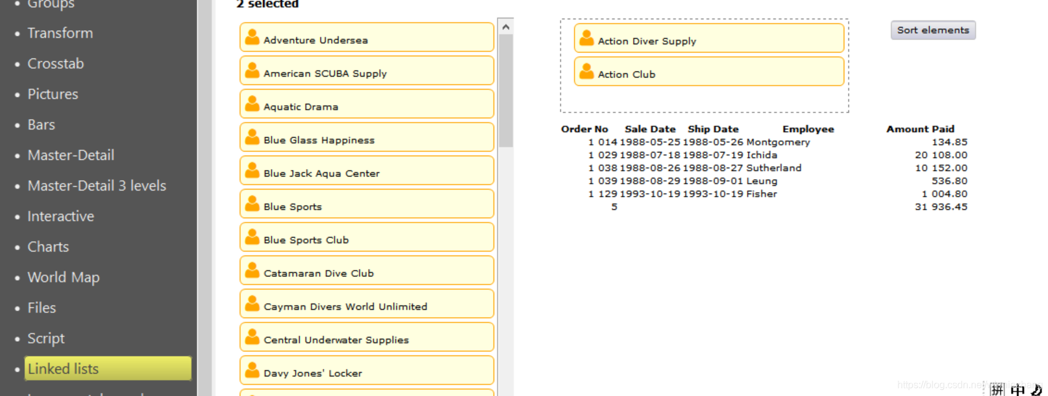This screenshot has width=1048, height=396.
Task: Select the highlighted Linked lists item
Action: tap(108, 369)
